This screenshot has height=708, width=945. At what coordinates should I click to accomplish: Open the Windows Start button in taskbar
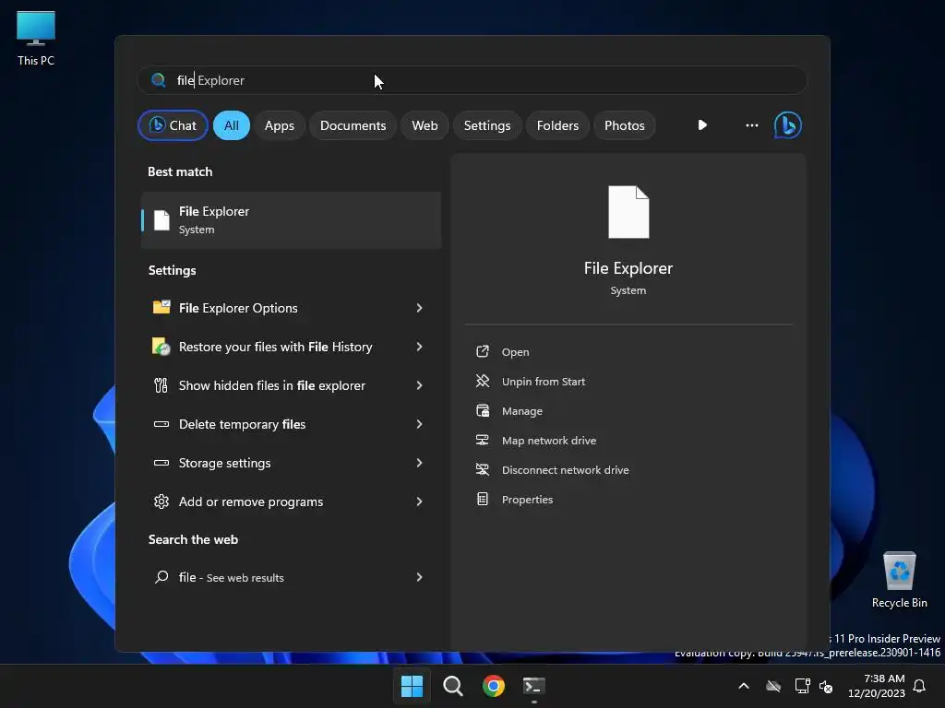pos(413,686)
